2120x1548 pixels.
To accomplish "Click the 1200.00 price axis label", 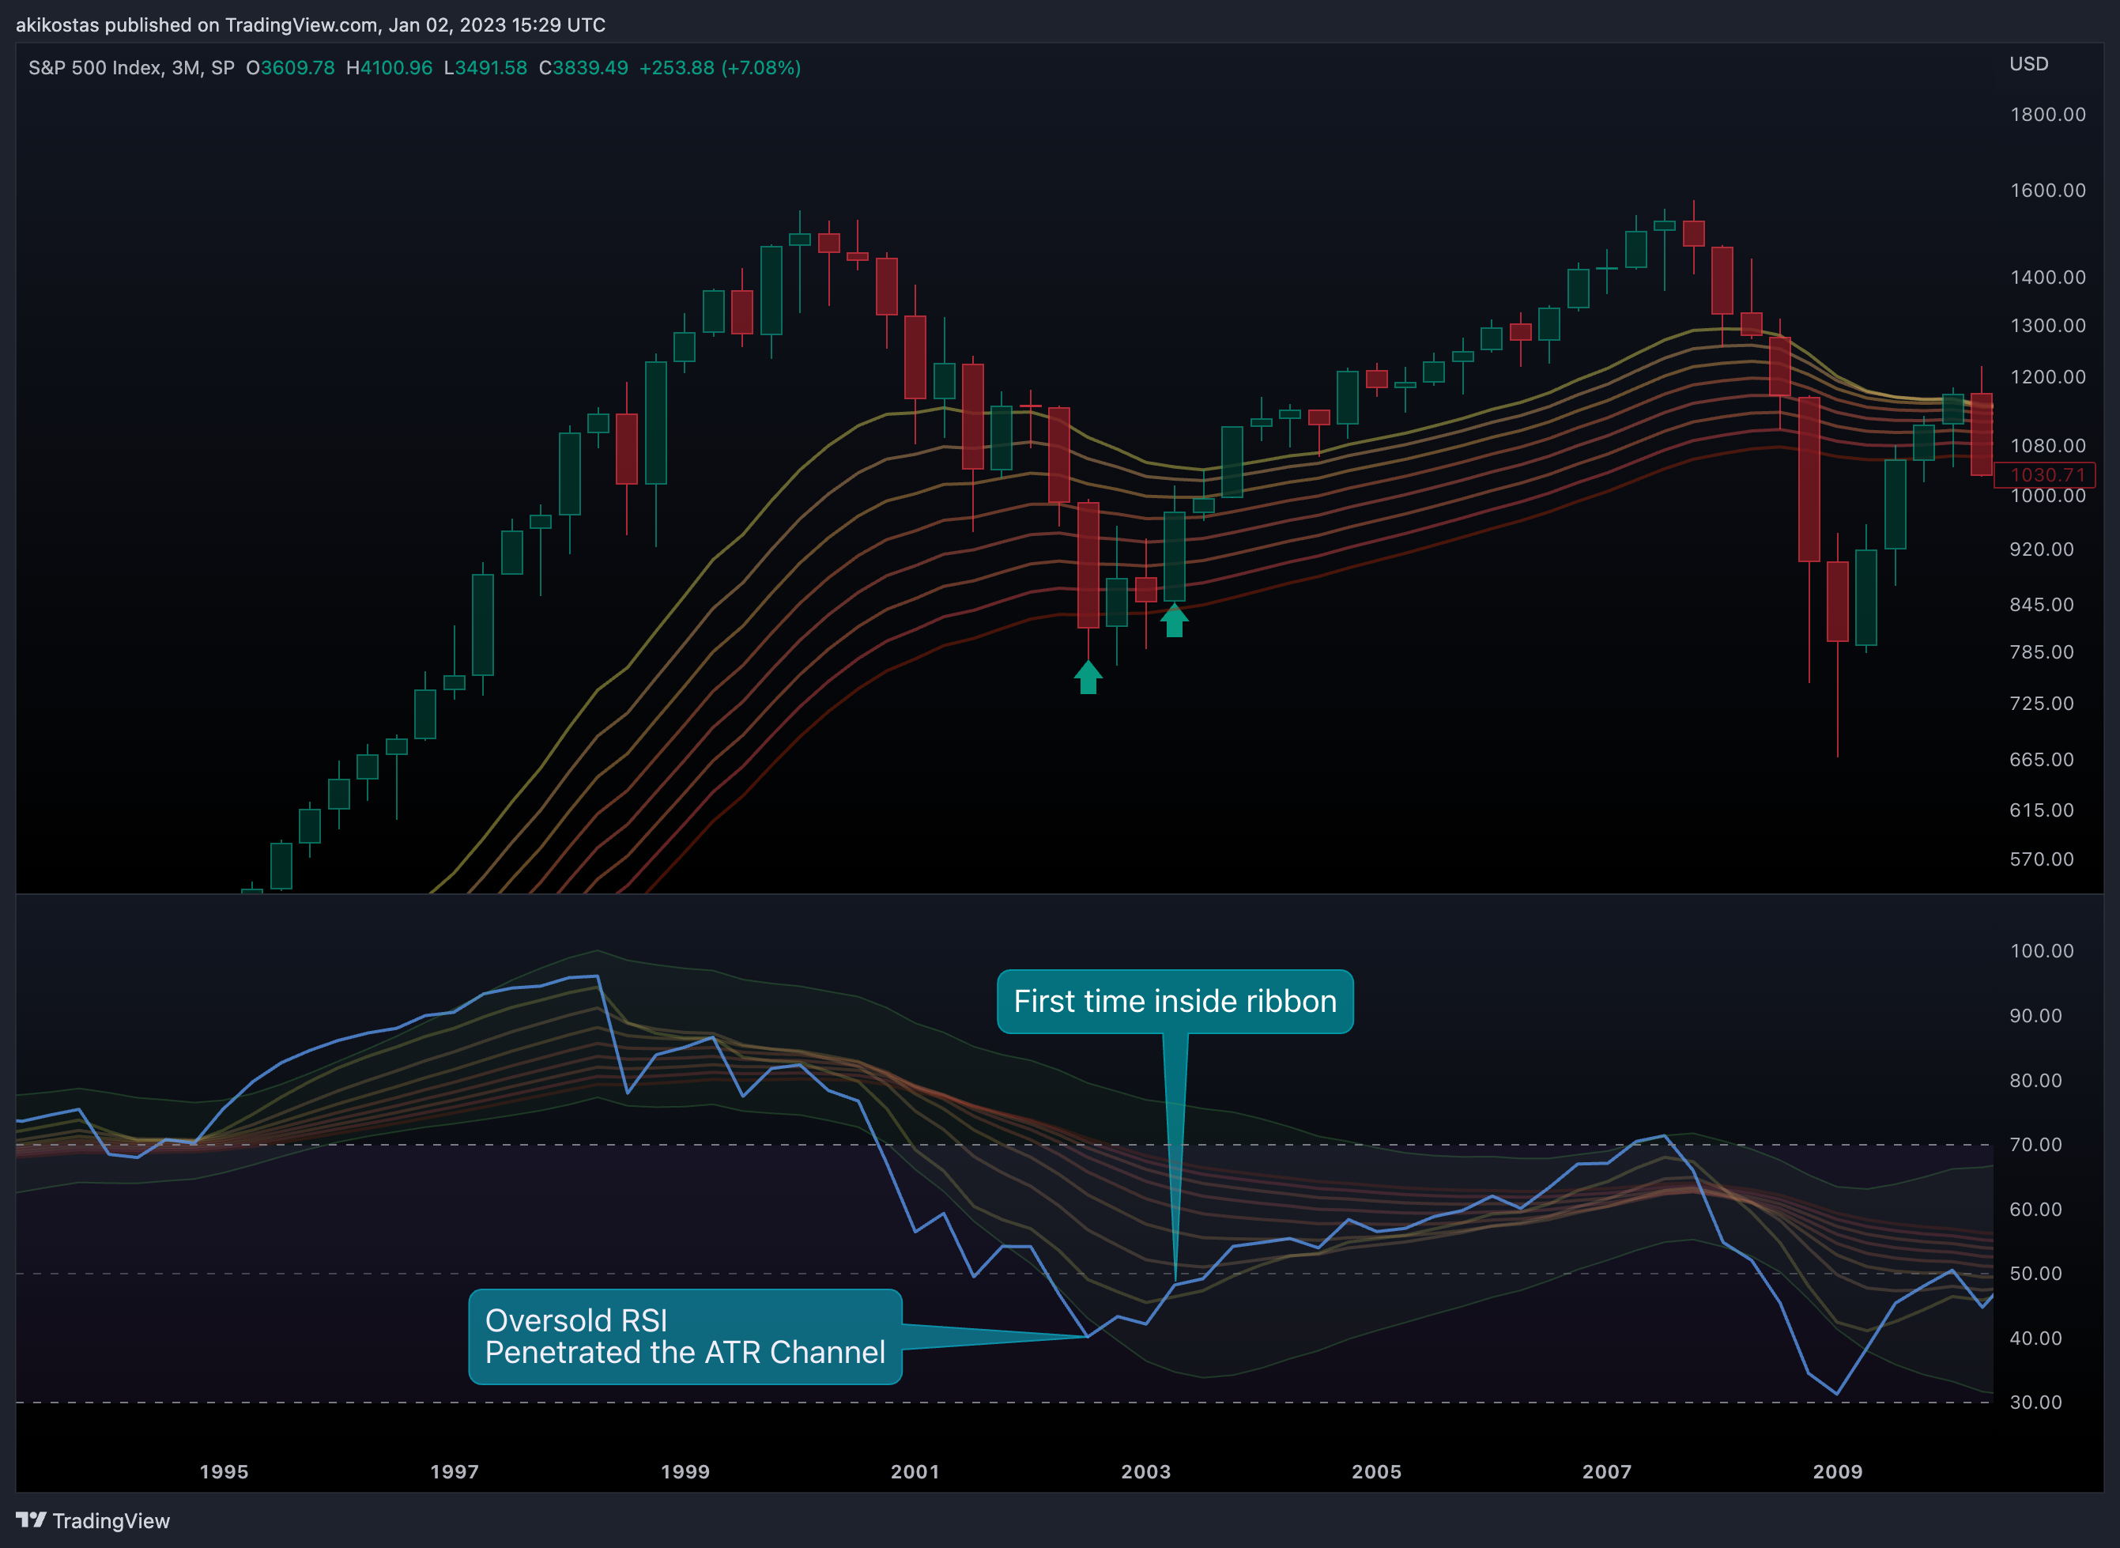I will coord(2048,376).
